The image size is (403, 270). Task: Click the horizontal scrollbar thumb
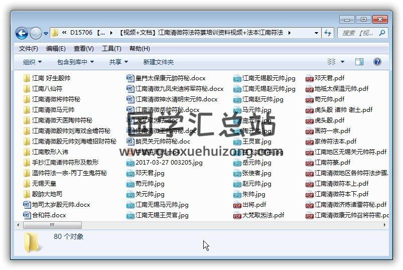point(52,225)
